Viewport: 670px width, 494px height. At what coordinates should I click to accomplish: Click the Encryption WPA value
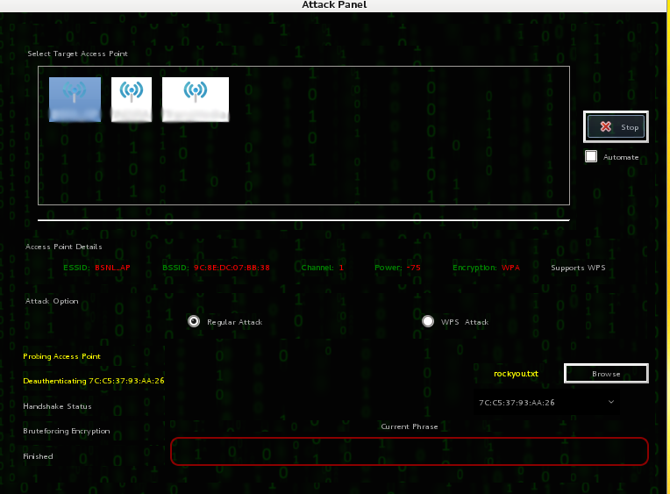pos(510,268)
